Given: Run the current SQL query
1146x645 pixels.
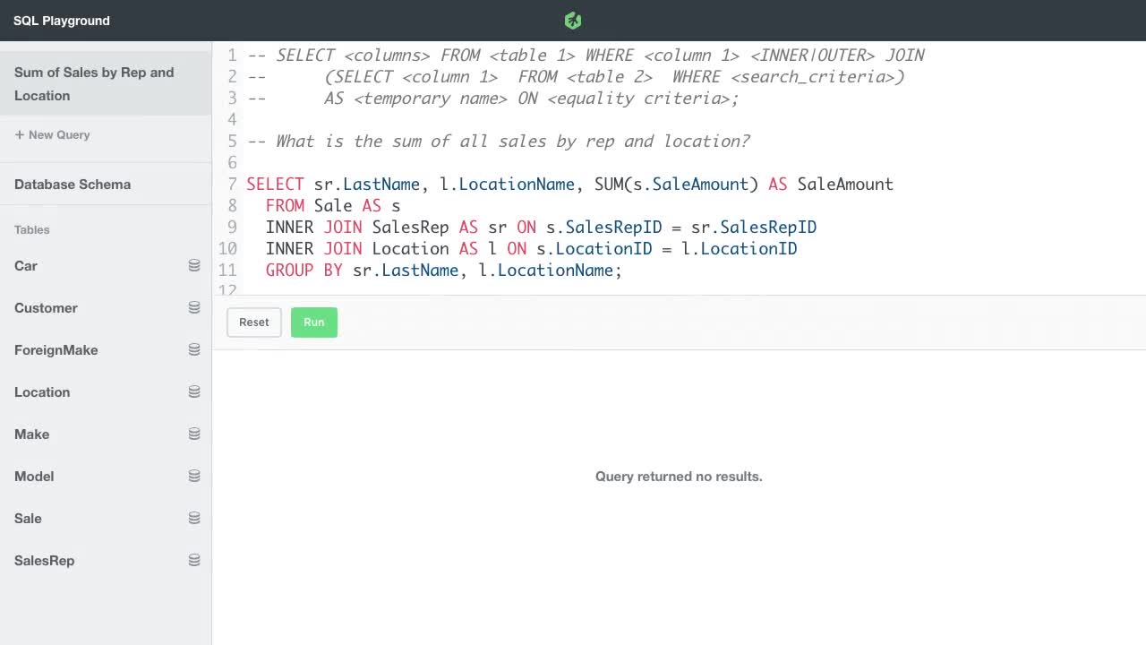Looking at the screenshot, I should coord(313,322).
